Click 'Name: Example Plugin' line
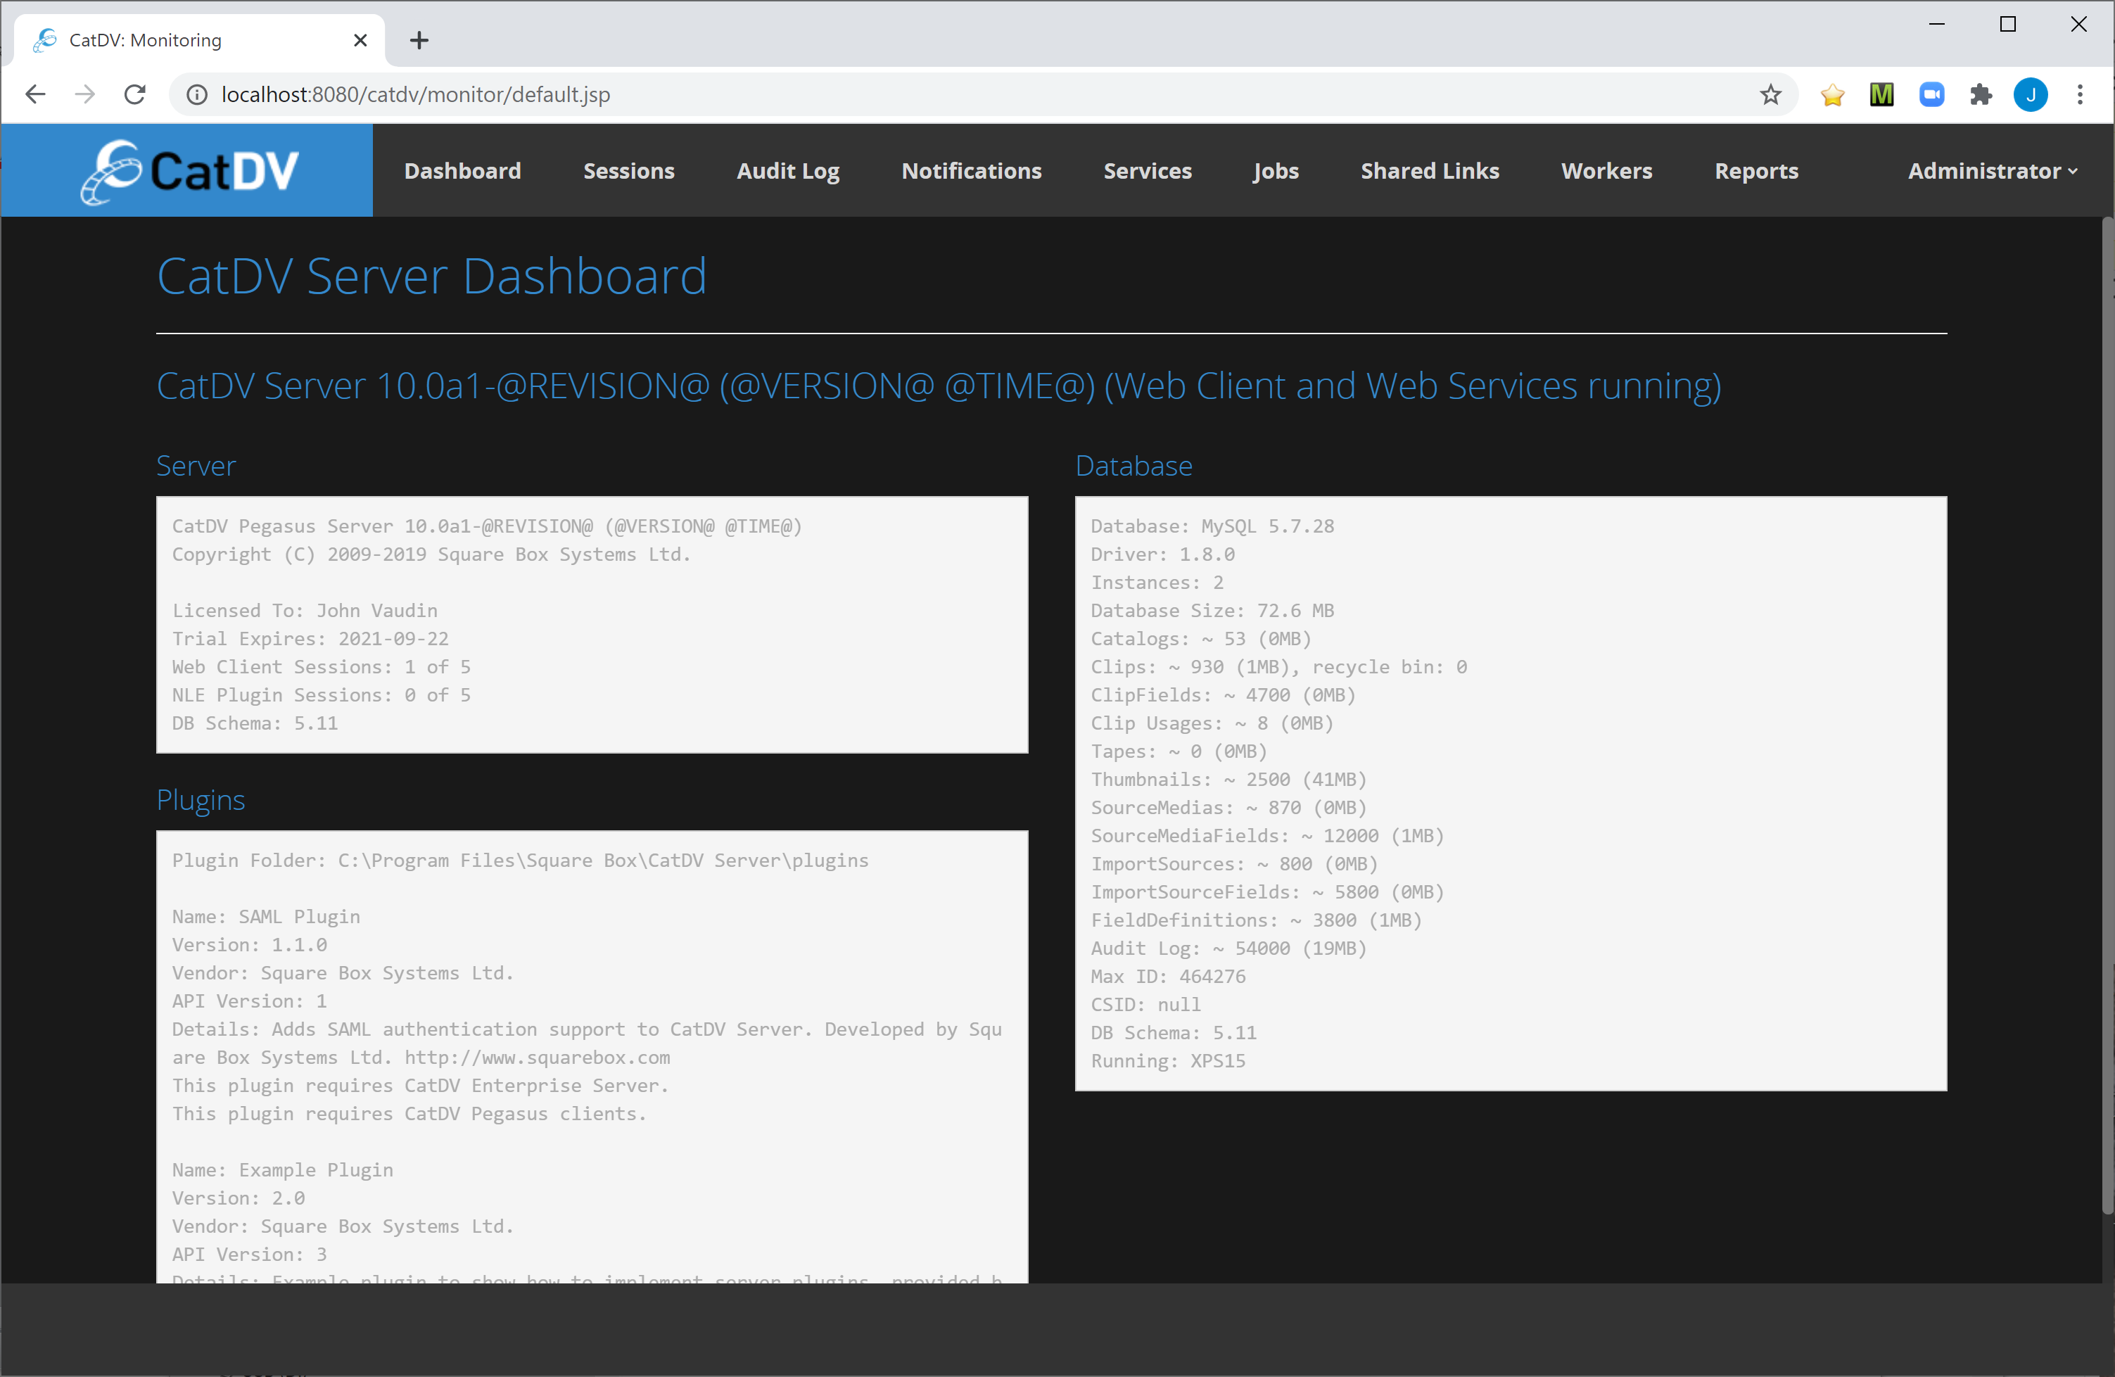Image resolution: width=2115 pixels, height=1377 pixels. point(283,1170)
